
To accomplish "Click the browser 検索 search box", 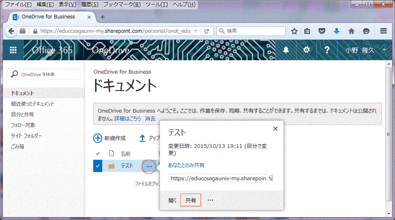I will pos(251,31).
